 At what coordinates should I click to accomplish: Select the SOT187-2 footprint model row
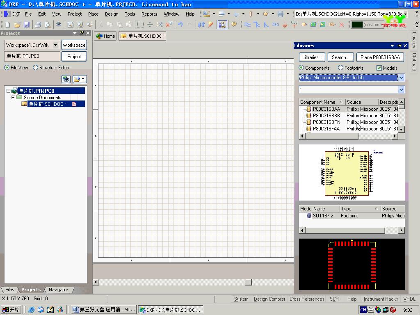(x=352, y=216)
